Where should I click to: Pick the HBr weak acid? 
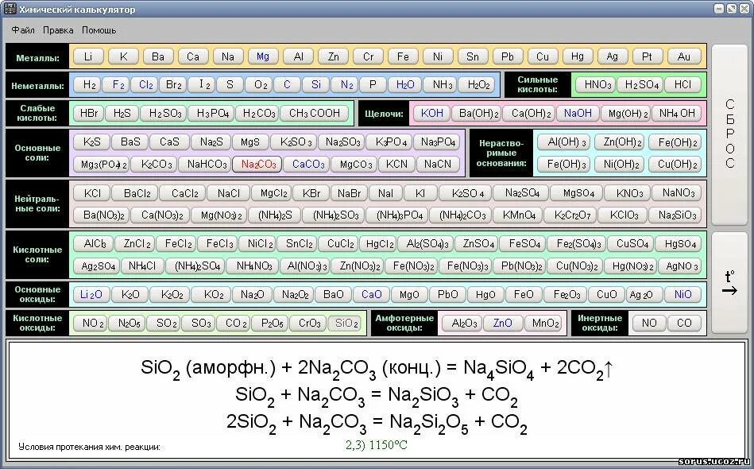click(x=89, y=114)
